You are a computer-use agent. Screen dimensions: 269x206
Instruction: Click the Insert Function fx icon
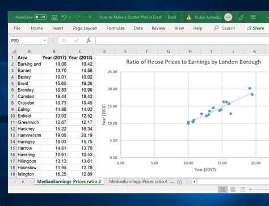click(x=89, y=40)
